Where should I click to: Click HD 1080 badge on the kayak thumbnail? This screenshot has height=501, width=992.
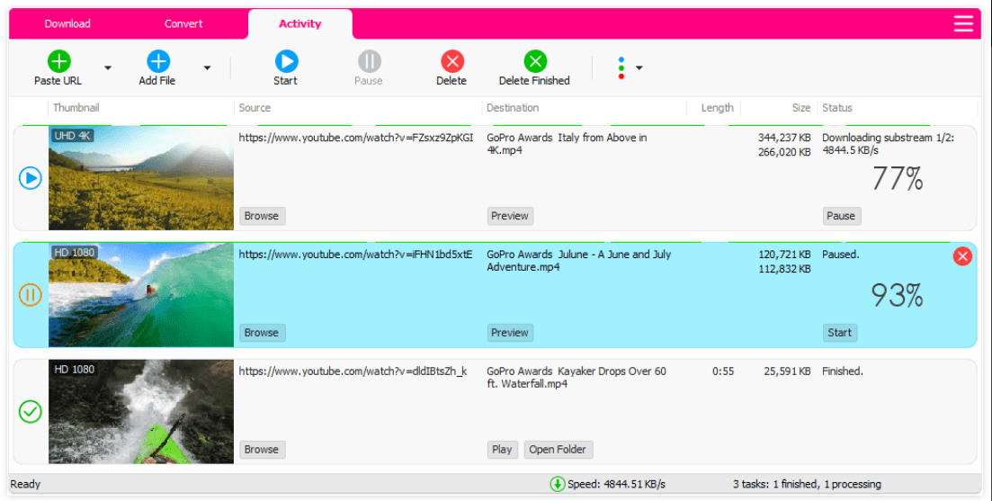[x=74, y=370]
